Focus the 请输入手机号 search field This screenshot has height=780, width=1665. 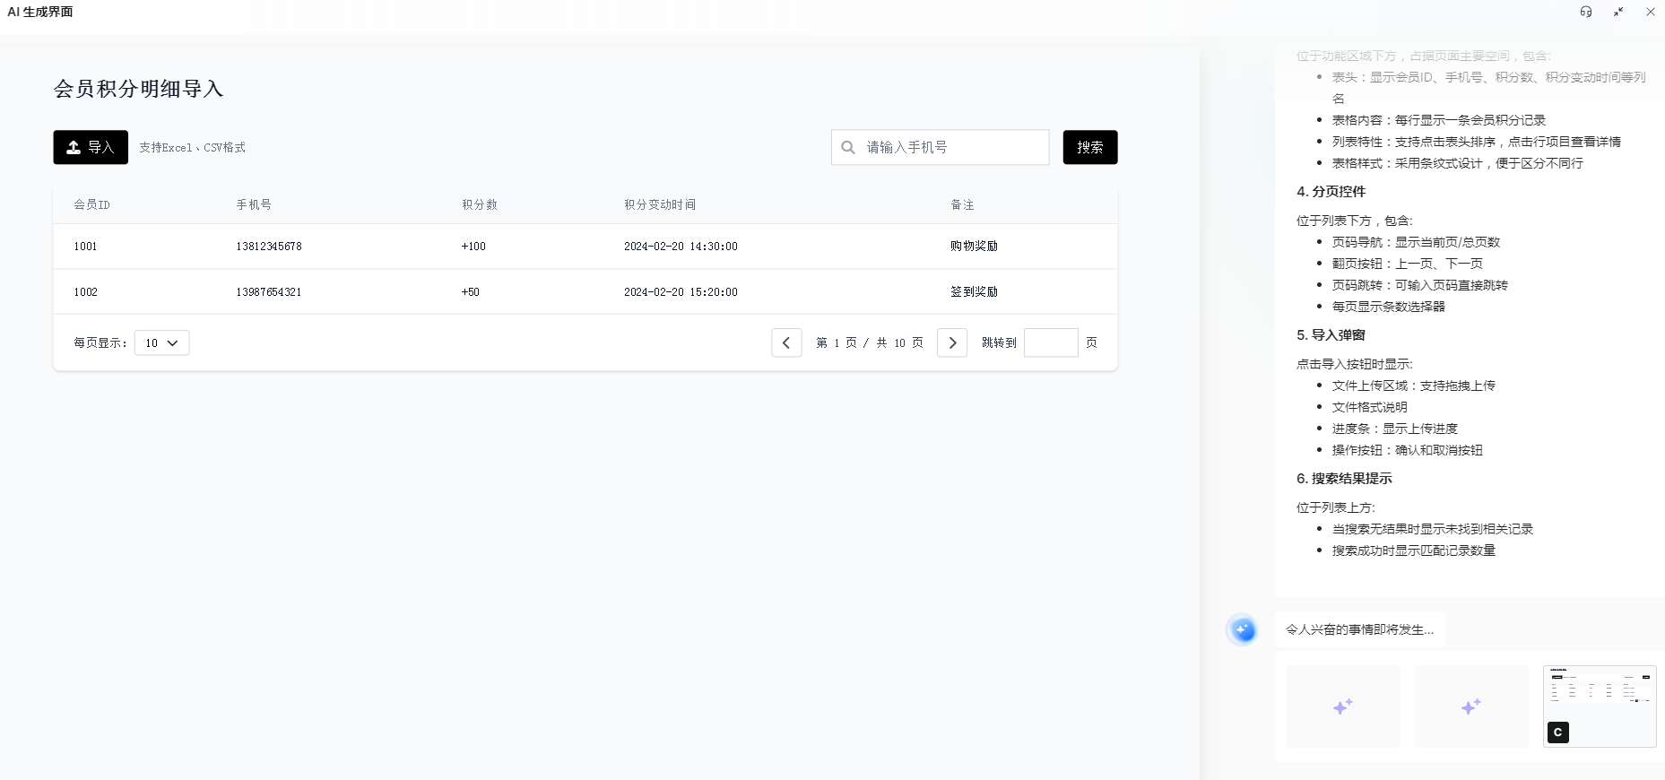coord(940,147)
